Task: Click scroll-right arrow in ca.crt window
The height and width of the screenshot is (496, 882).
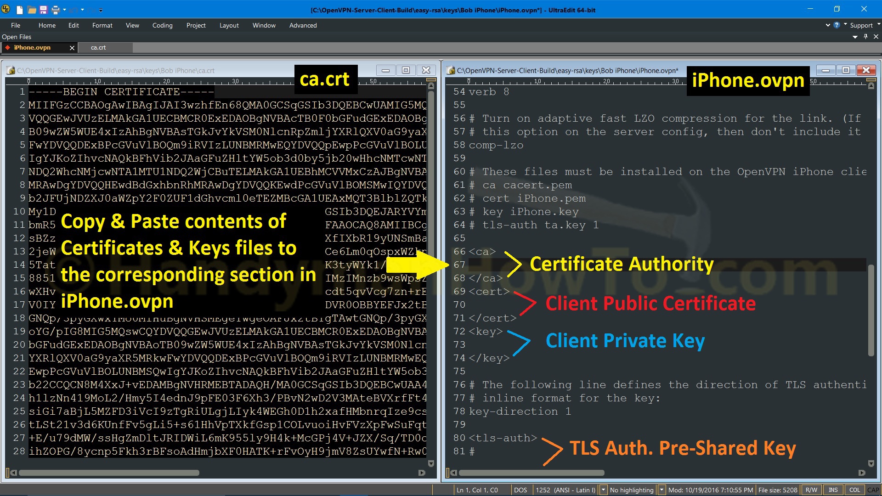Action: [x=422, y=473]
